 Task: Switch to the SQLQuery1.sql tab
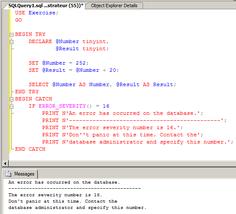(x=45, y=5)
